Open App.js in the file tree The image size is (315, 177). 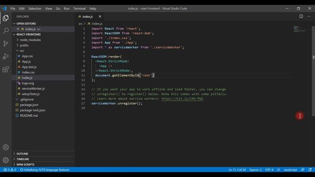coord(26,61)
